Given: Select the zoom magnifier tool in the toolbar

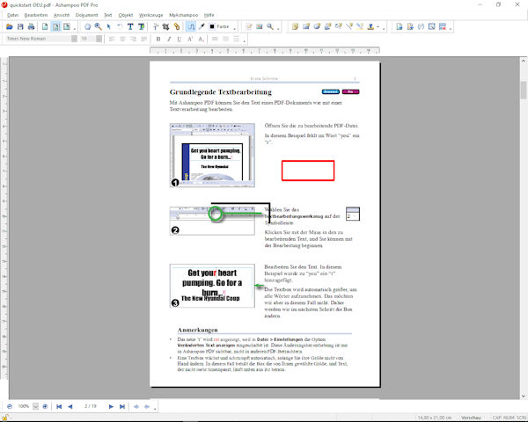Looking at the screenshot, I should (99, 26).
